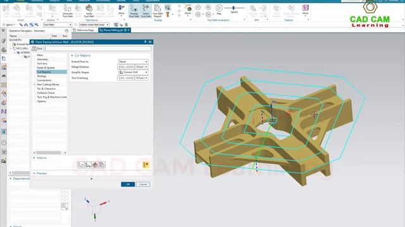
Task: Click the Tool Overhang value field
Action: click(x=126, y=78)
